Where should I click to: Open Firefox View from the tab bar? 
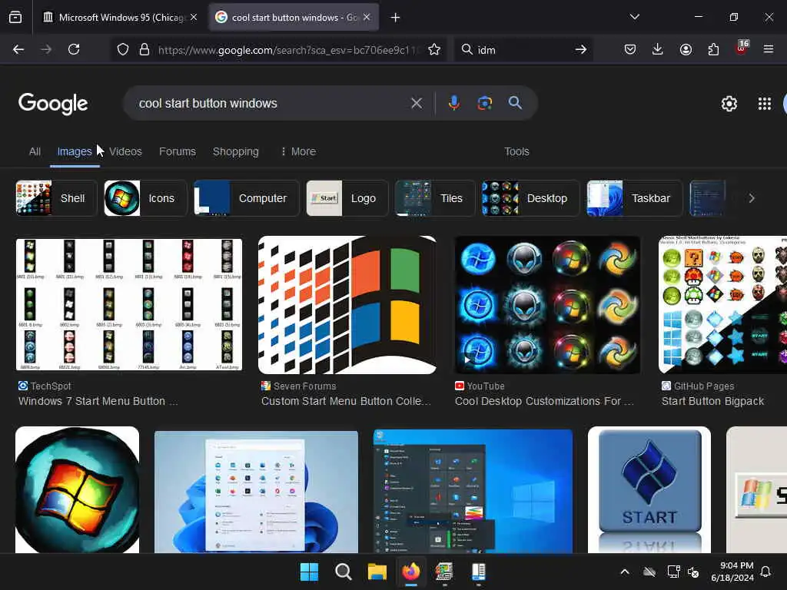click(15, 17)
